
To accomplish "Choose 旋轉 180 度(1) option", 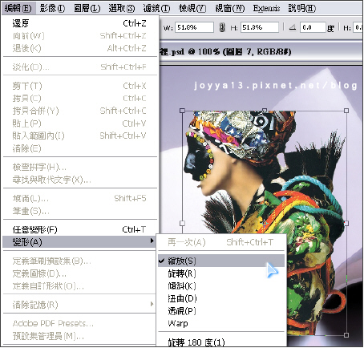I will point(221,342).
